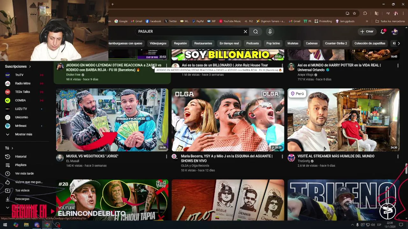Select the Counter-Strike 2 chip
The image size is (408, 229).
coord(336,43)
